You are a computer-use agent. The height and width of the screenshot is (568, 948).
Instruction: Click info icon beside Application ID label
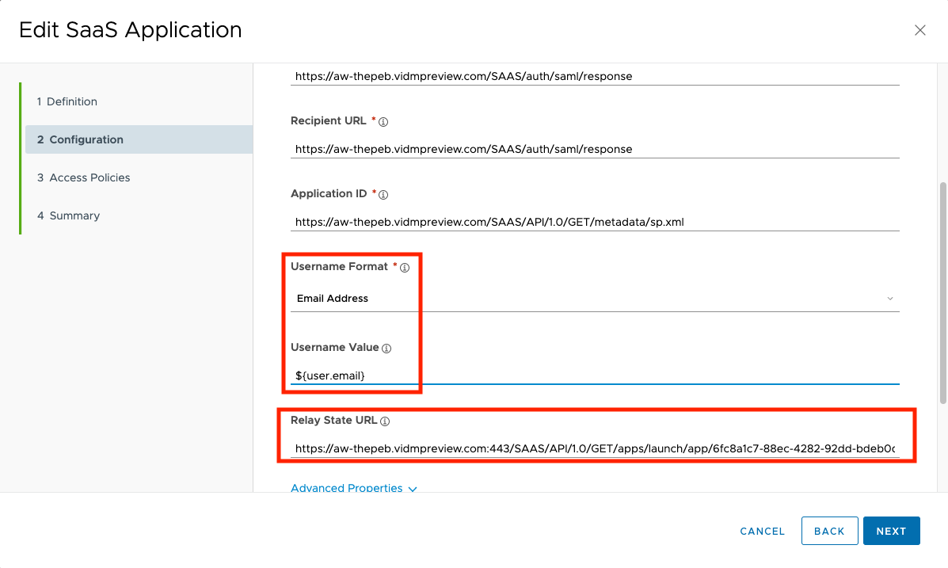coord(384,195)
